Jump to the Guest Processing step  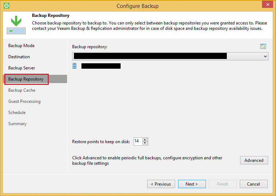[x=24, y=101]
